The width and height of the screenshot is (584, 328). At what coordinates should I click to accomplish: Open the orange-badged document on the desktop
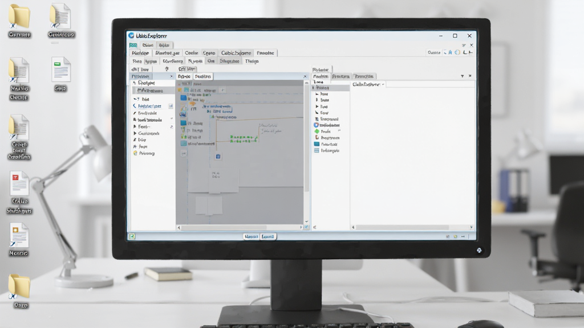pos(19,235)
